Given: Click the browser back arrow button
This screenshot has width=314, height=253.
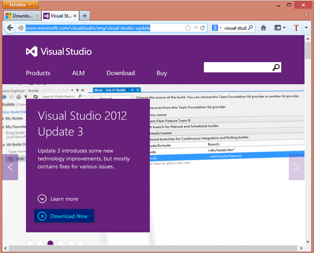Looking at the screenshot, I should 10,28.
